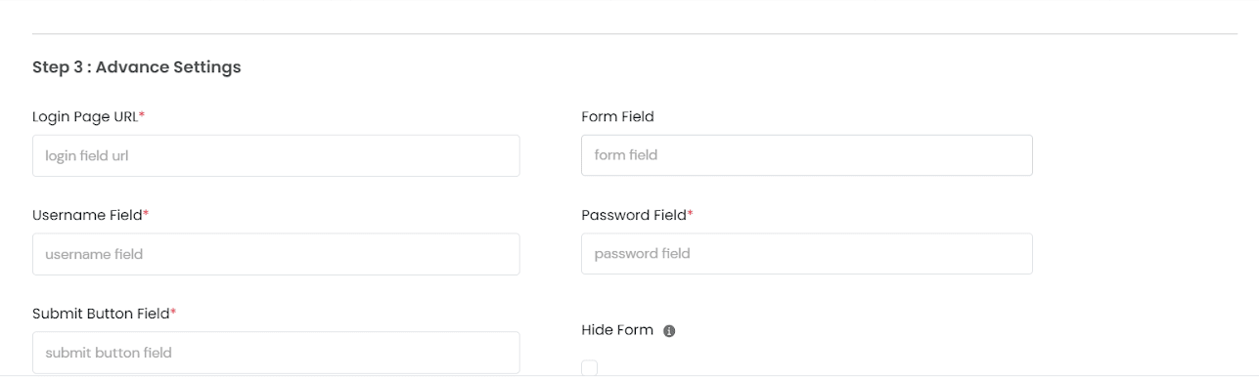Select the Form Field text box

[x=807, y=155]
